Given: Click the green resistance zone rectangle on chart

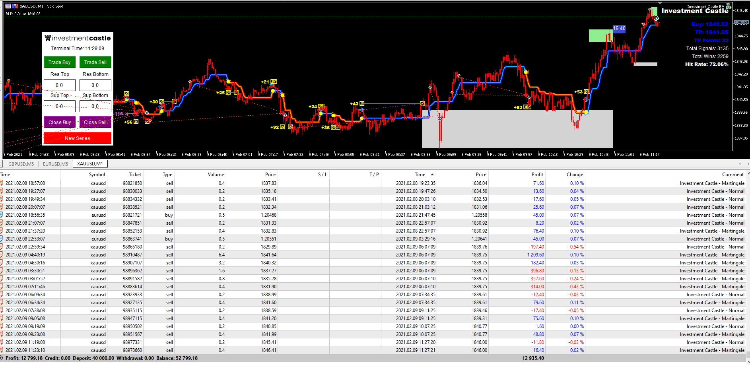Looking at the screenshot, I should click(600, 36).
